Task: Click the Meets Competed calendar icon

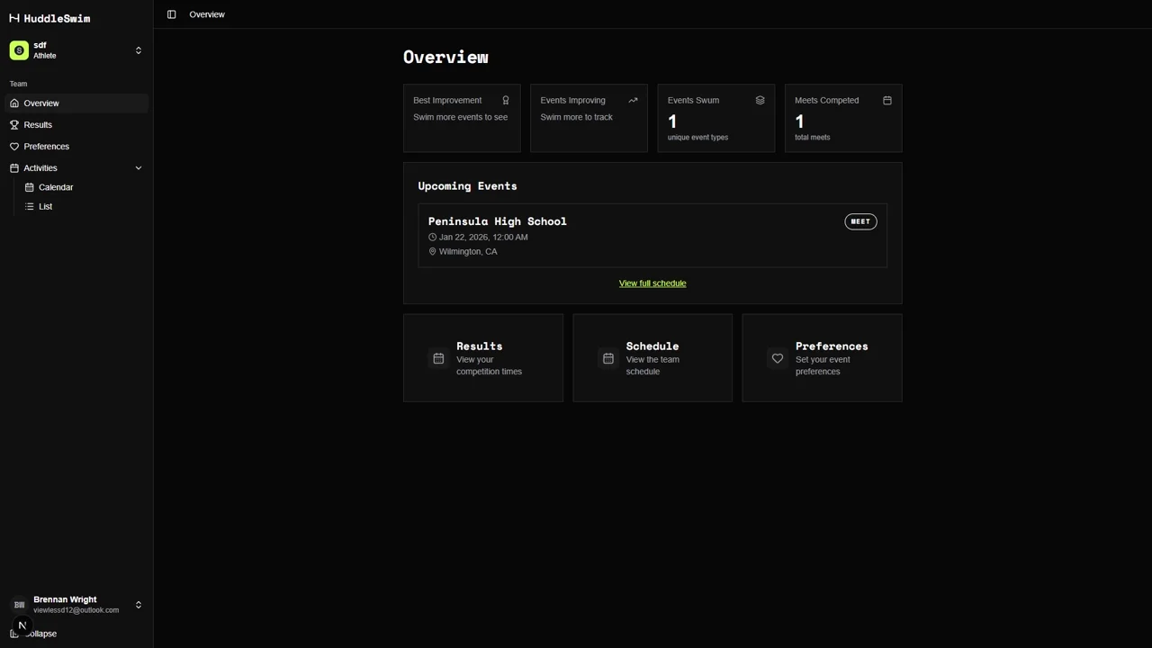Action: coord(886,100)
